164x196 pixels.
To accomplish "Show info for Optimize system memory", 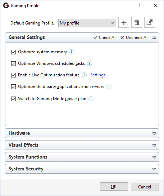I will (x=72, y=52).
